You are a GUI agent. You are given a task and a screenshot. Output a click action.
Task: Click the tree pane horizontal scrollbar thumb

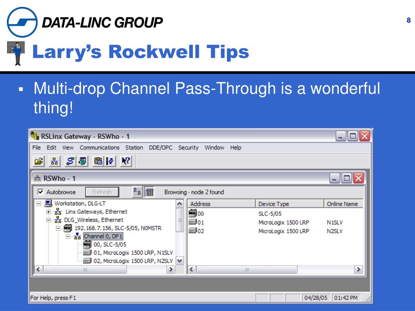point(85,269)
